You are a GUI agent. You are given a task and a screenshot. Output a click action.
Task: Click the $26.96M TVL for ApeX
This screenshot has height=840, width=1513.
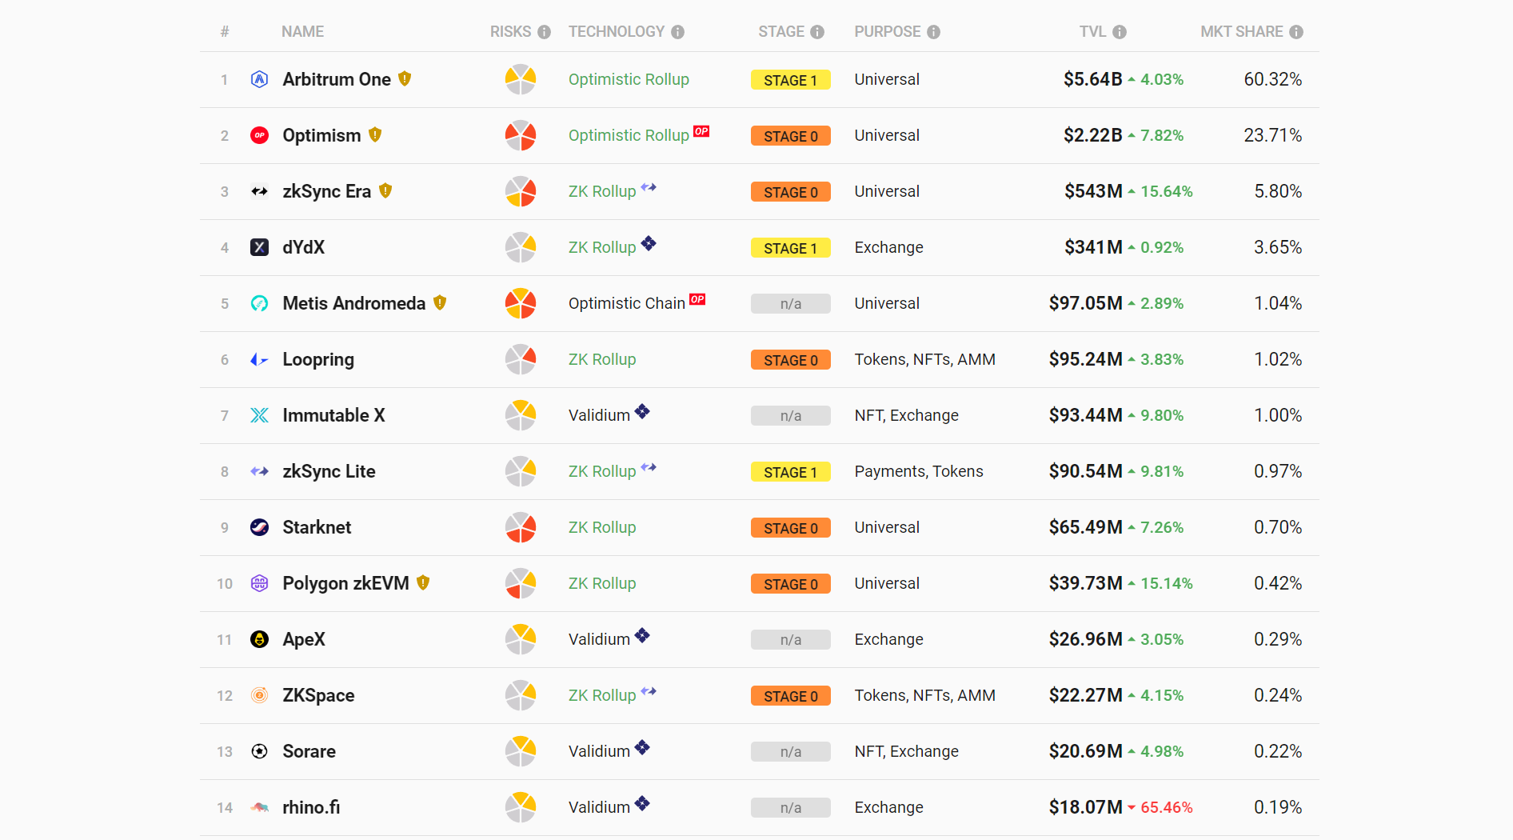pos(1085,639)
